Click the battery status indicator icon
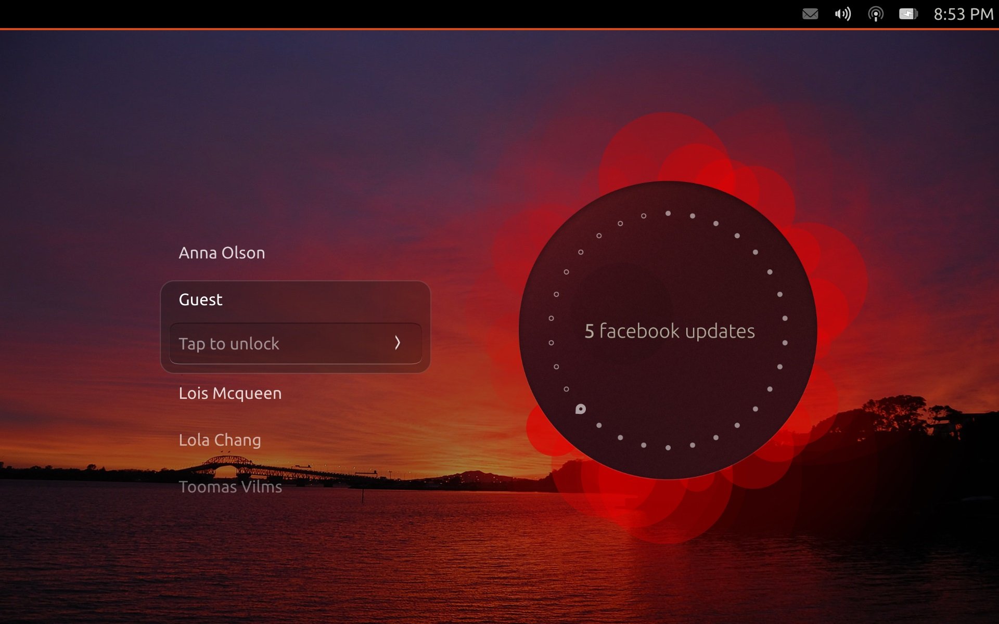Viewport: 999px width, 624px height. (908, 14)
